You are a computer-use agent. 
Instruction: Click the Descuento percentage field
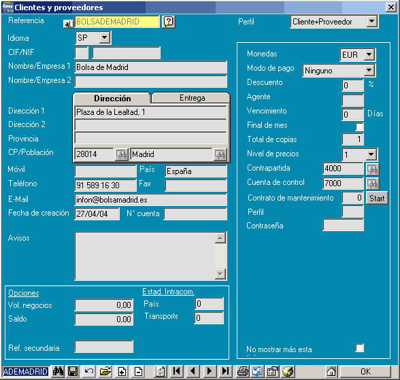point(353,85)
